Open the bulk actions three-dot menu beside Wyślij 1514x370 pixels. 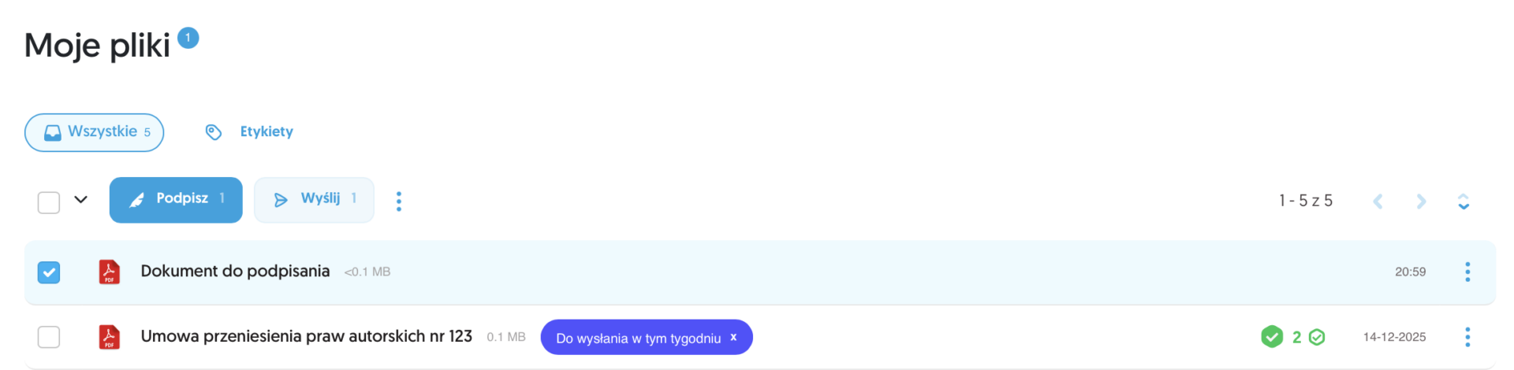pos(399,202)
